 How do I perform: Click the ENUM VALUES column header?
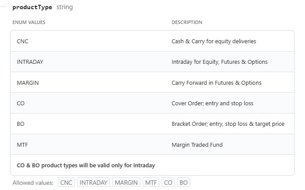[x=29, y=22]
